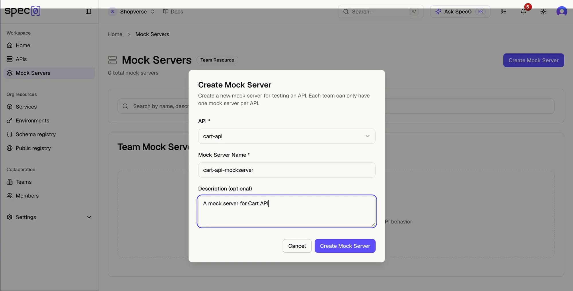Click the 'Create Mock Server' dialog title
Image resolution: width=573 pixels, height=291 pixels.
pos(235,85)
